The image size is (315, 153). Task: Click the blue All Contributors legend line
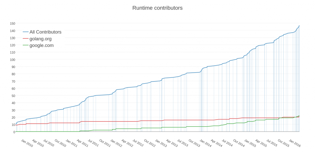pyautogui.click(x=26, y=32)
